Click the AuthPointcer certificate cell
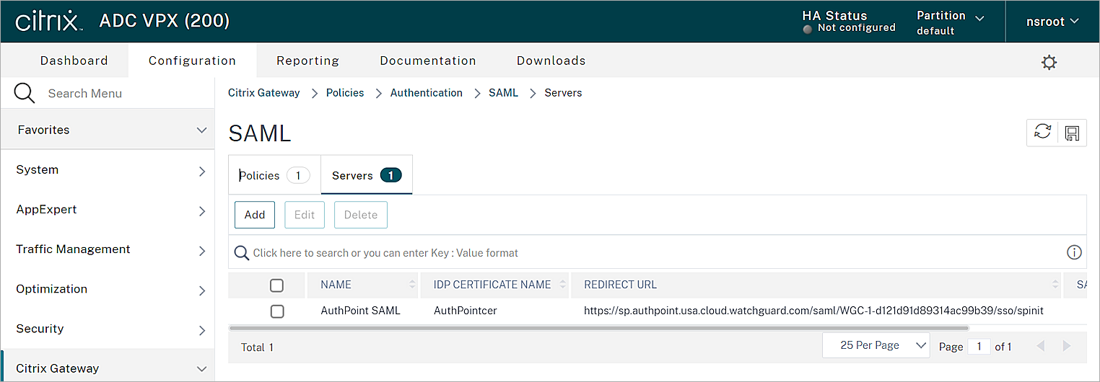The image size is (1100, 382). point(466,311)
